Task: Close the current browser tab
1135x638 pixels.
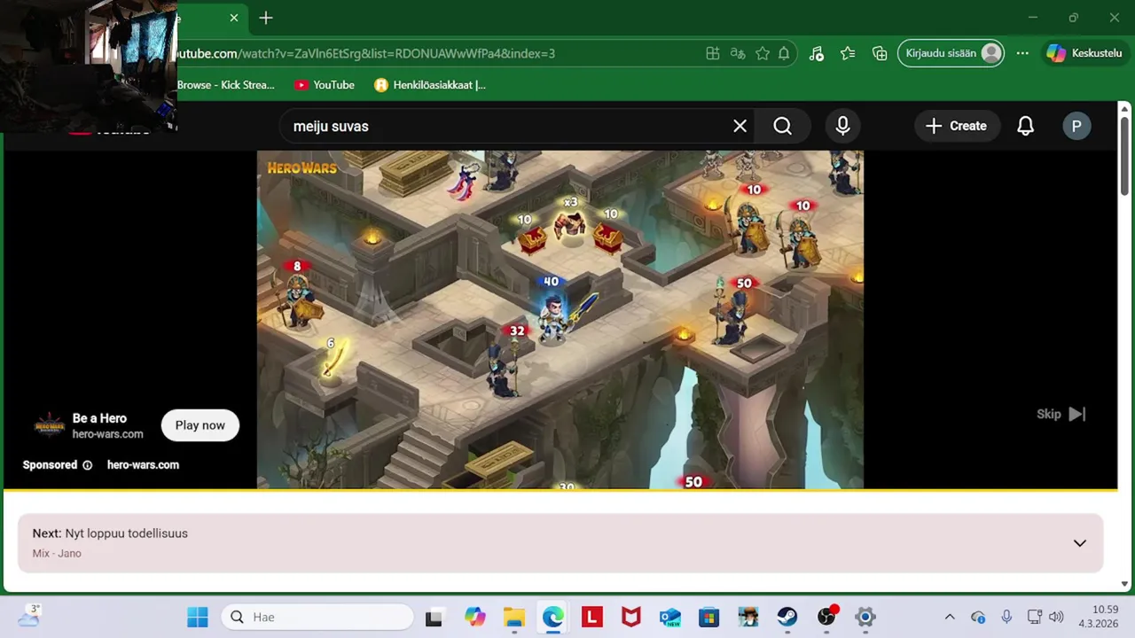Action: click(x=234, y=18)
